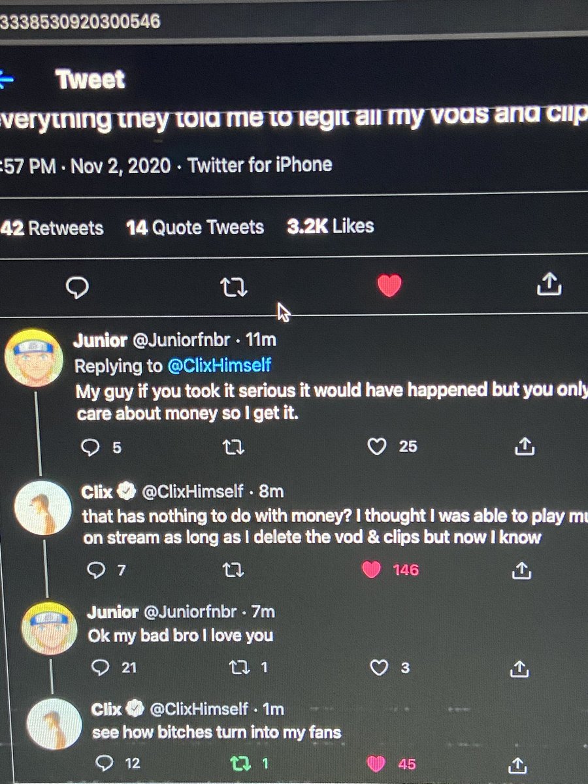Show the 3.2K Likes list
Screen dimensions: 588x784
pos(331,226)
